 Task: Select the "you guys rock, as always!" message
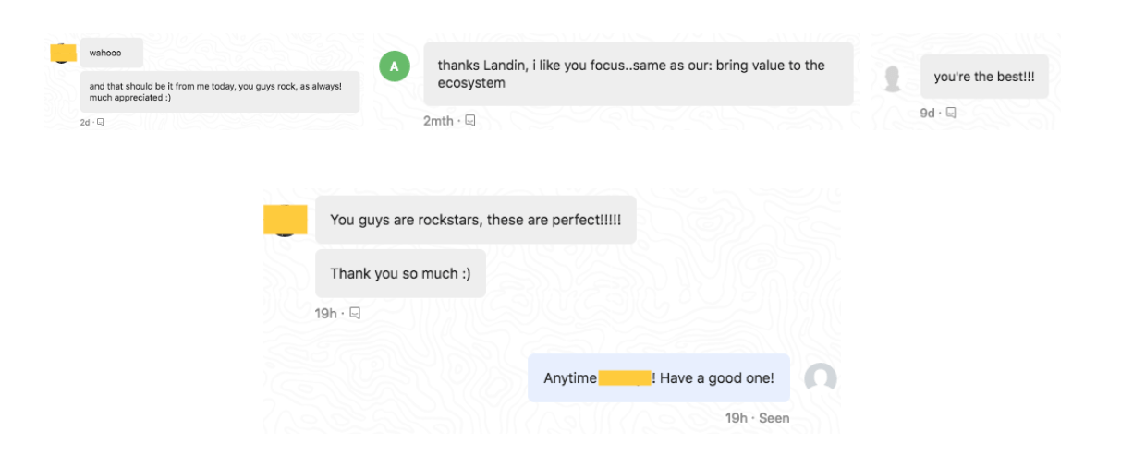[219, 91]
